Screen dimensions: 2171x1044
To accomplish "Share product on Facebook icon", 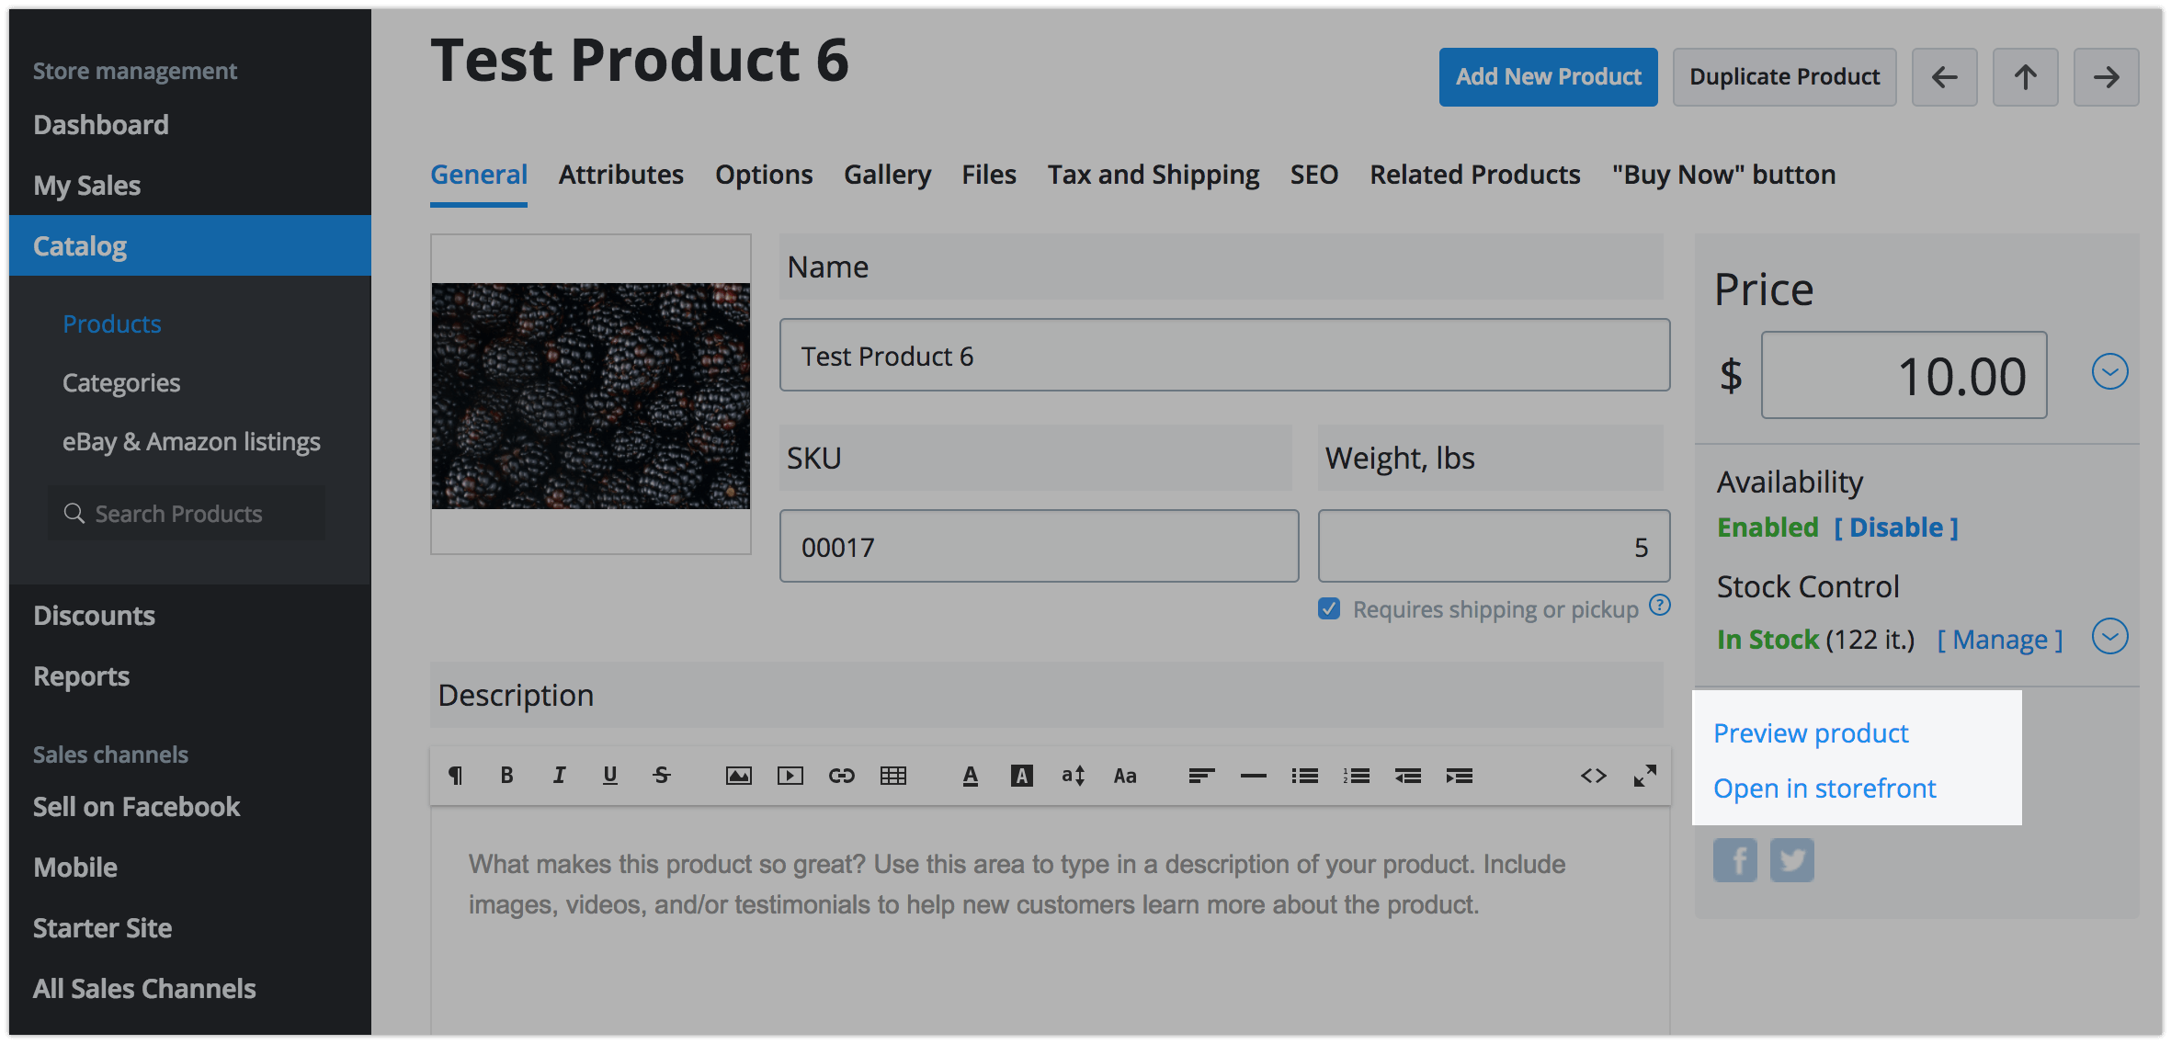I will click(1734, 860).
